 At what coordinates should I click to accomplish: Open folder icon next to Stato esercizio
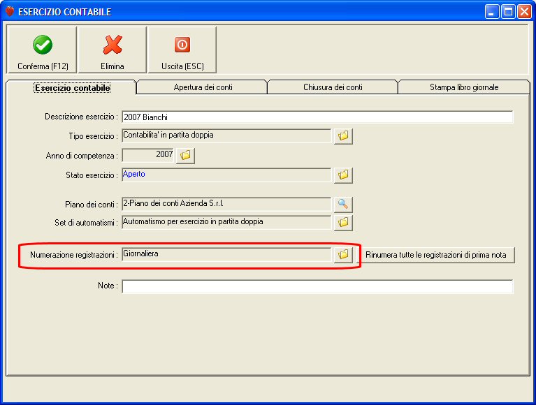[x=343, y=175]
